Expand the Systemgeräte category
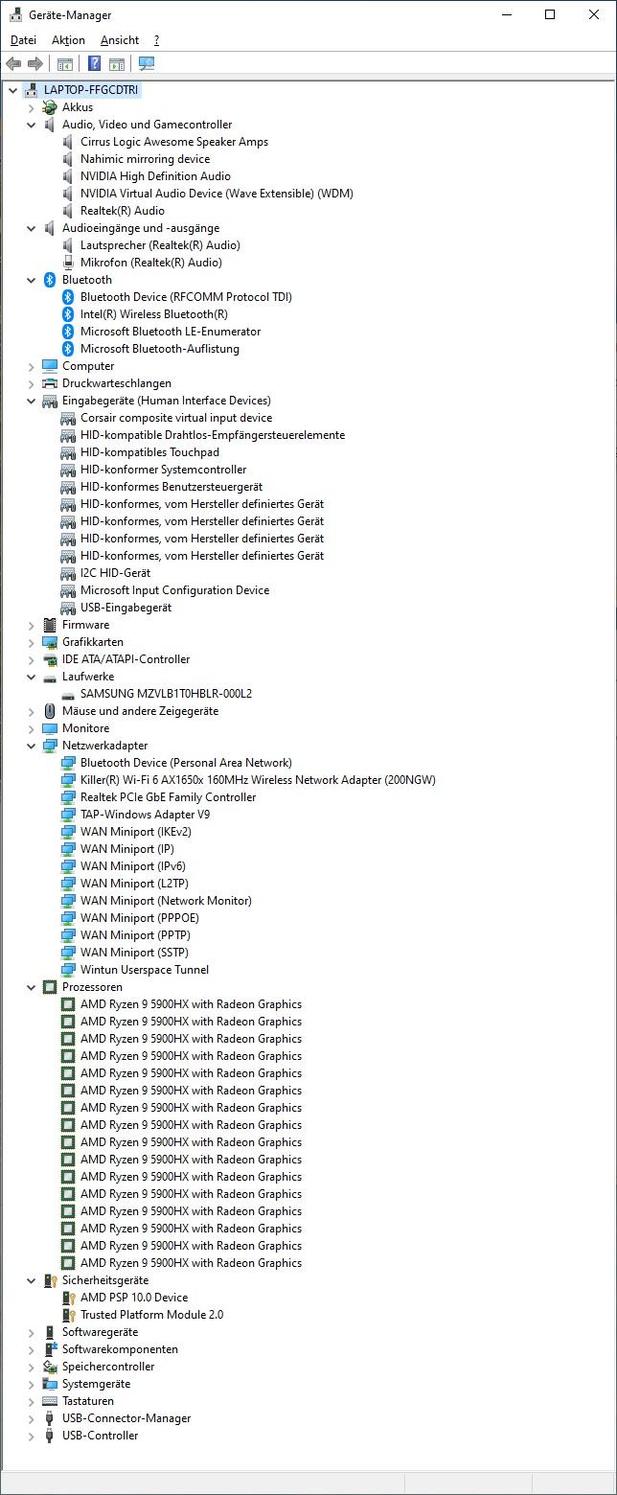617x1495 pixels. [x=31, y=1384]
